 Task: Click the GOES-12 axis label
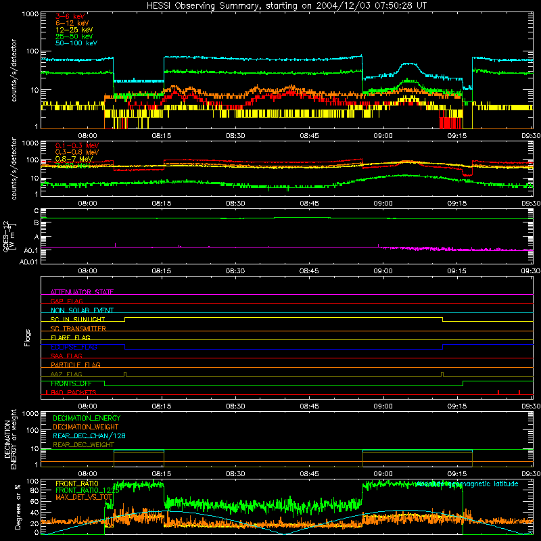(9, 237)
